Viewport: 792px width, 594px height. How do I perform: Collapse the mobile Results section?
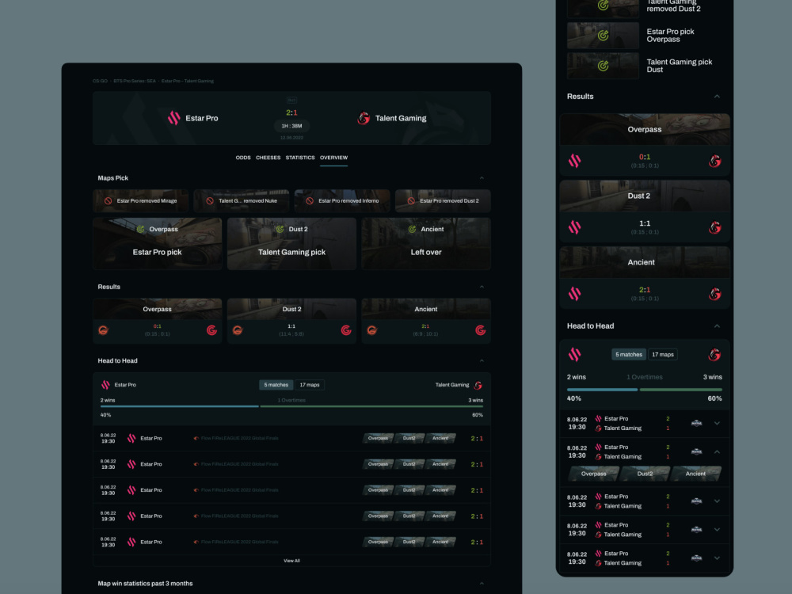point(717,97)
